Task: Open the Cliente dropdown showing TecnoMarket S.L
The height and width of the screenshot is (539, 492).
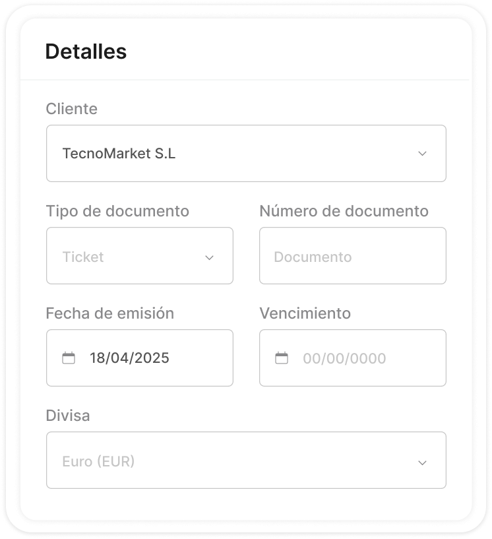Action: coord(246,154)
